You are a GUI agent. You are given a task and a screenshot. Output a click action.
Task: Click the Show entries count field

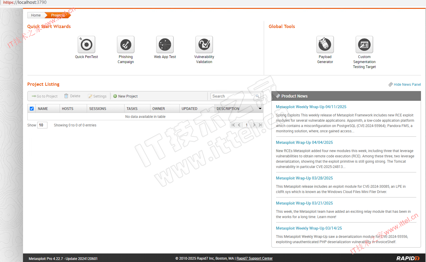pos(42,125)
